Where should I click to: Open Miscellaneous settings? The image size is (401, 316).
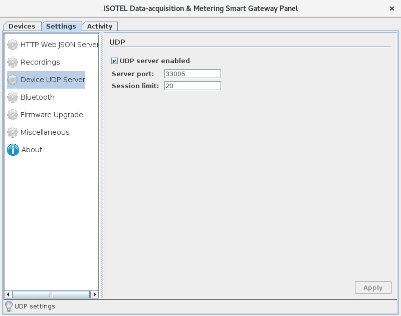click(39, 132)
